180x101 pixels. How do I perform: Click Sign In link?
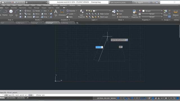tap(139, 3)
